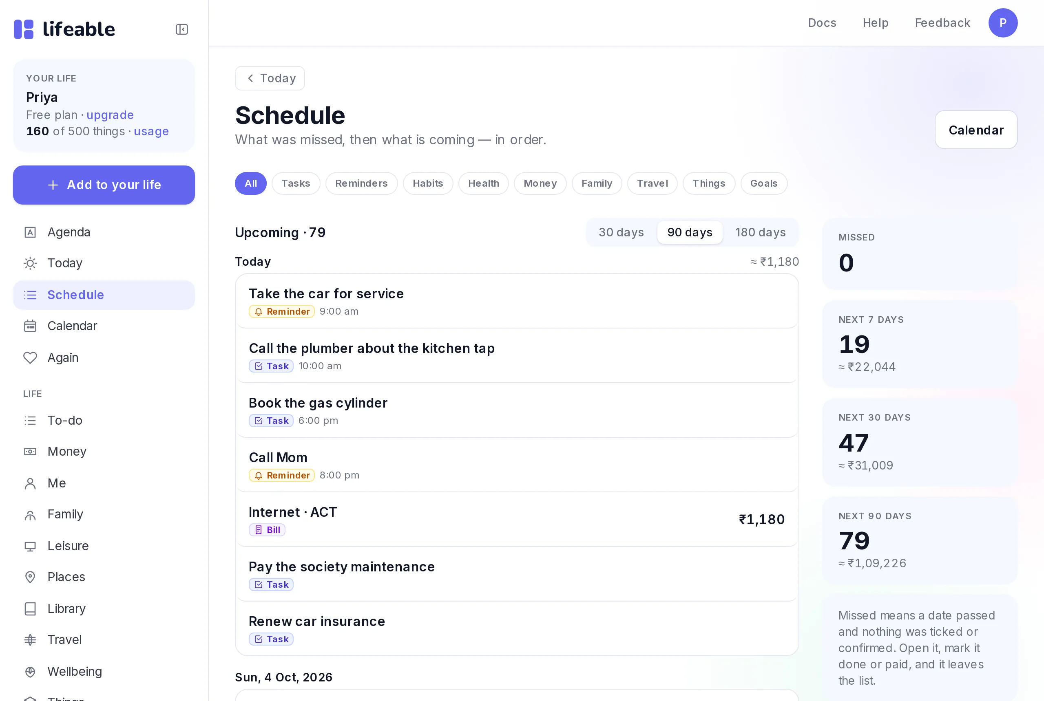Screen dimensions: 1044x701
Task: Filter schedule by Things
Action: click(x=708, y=183)
